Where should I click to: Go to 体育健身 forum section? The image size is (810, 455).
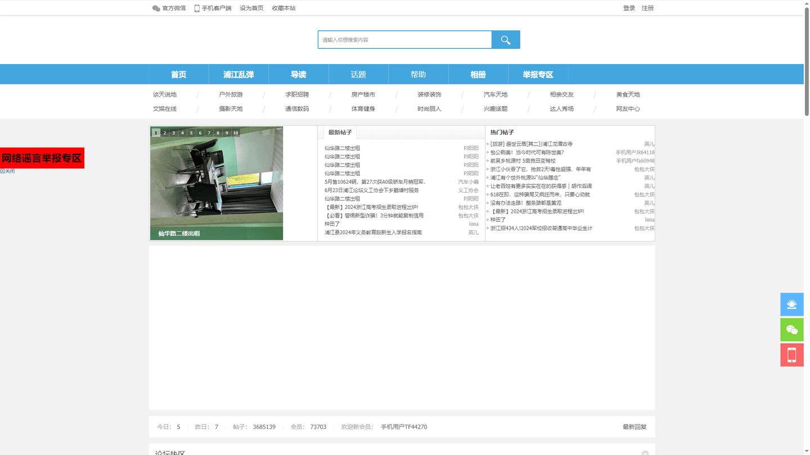[x=363, y=109]
